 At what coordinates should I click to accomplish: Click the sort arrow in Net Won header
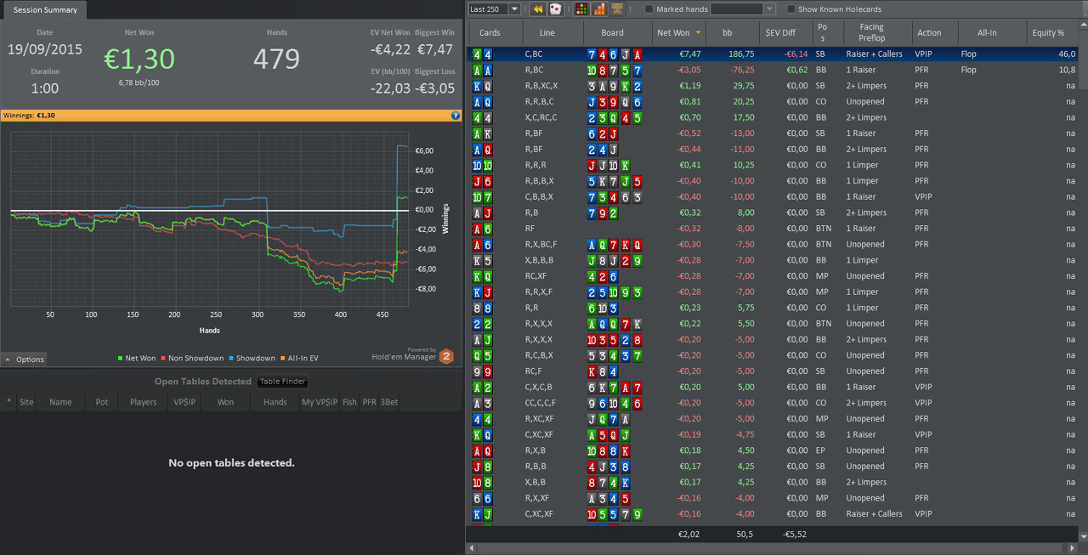[x=699, y=33]
